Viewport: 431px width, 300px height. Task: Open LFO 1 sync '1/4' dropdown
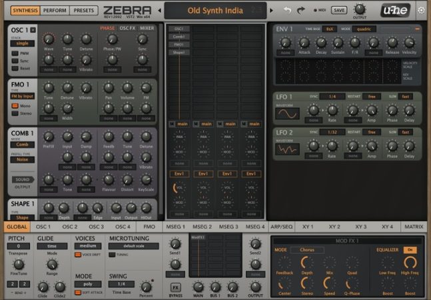332,97
